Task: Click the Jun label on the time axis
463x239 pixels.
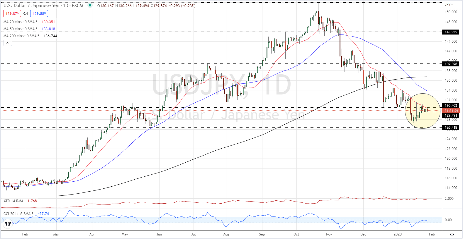Action: click(159, 234)
